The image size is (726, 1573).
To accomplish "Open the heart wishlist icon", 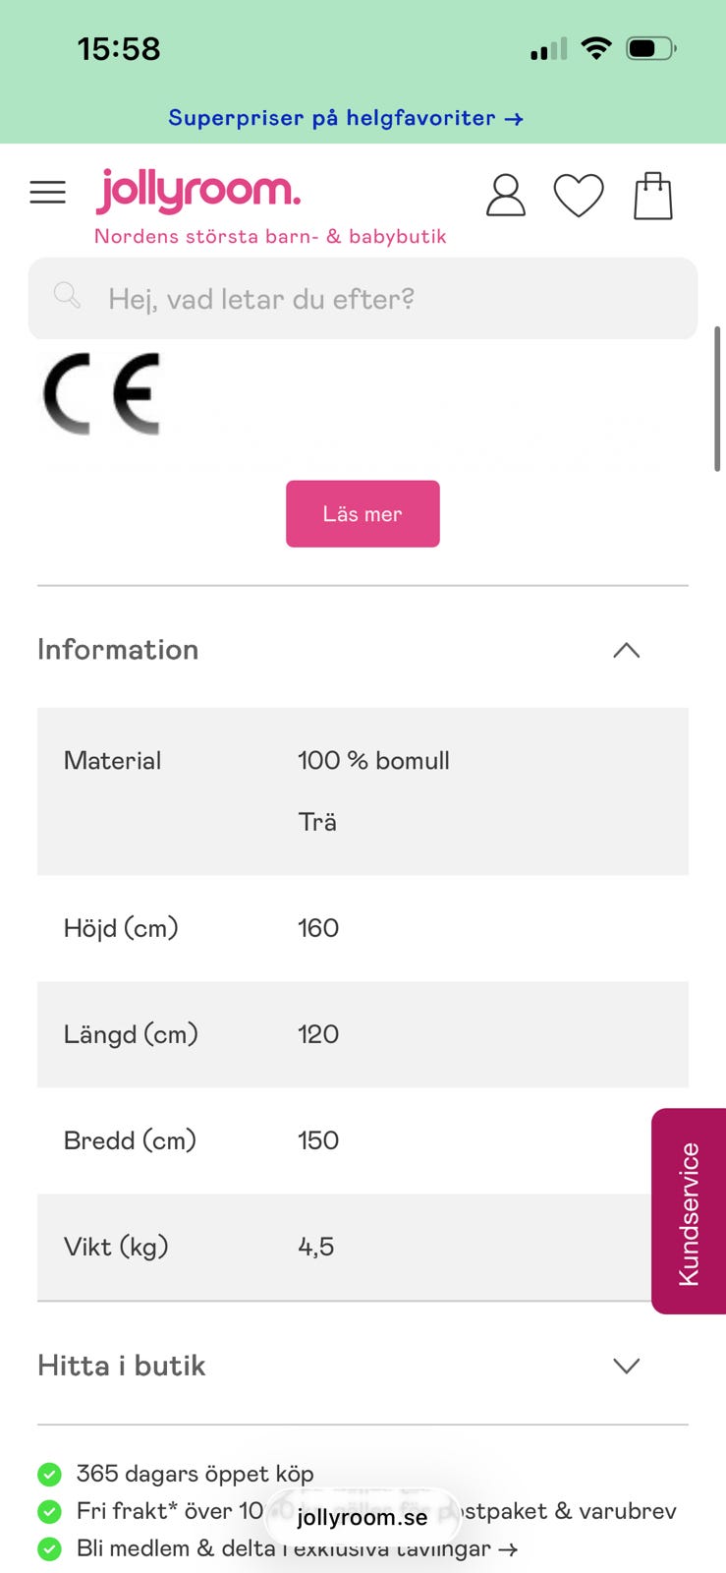I will pyautogui.click(x=579, y=195).
